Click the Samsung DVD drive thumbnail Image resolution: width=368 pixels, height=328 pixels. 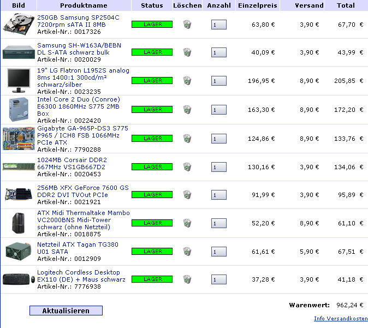pyautogui.click(x=19, y=52)
